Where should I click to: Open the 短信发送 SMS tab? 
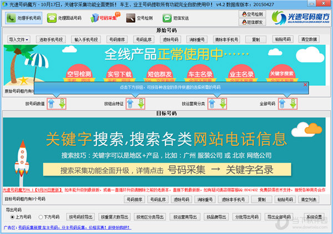coord(176,18)
